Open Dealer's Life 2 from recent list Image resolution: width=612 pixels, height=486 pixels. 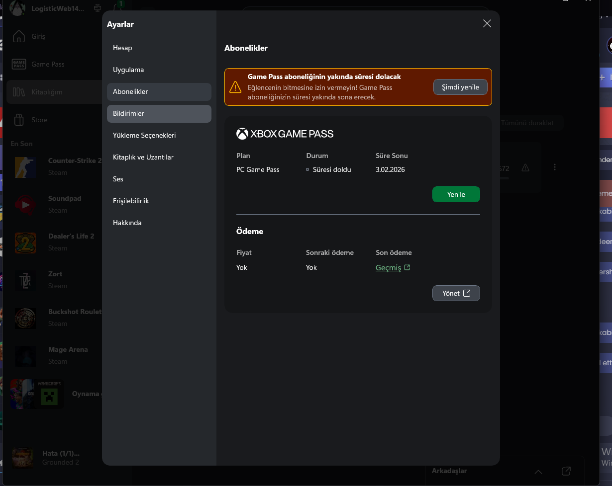[56, 242]
